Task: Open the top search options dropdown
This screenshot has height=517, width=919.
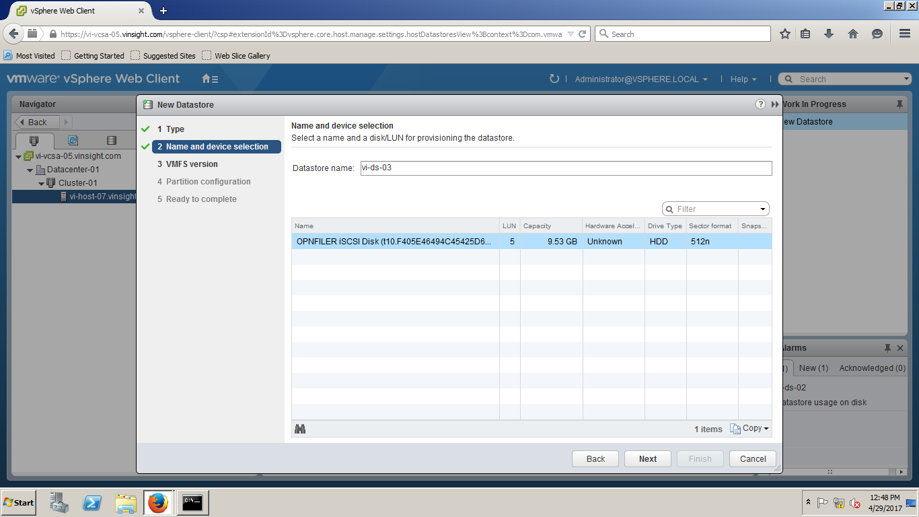Action: pyautogui.click(x=907, y=79)
